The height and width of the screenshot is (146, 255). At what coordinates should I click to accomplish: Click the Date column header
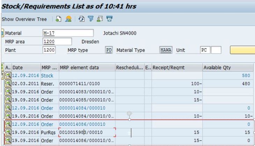(26, 67)
